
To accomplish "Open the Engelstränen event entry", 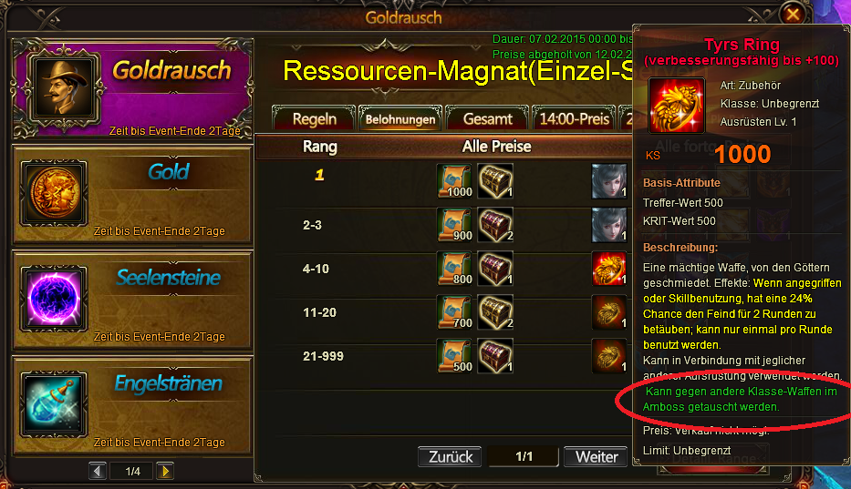I will point(132,405).
